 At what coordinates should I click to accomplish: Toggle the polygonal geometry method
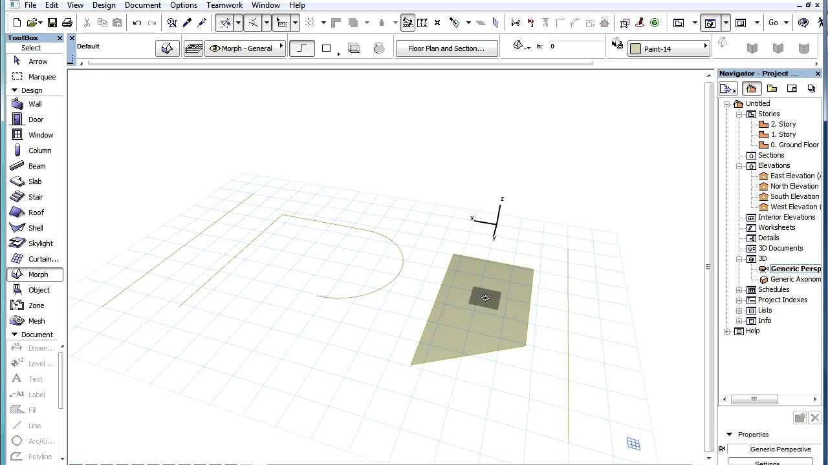click(x=301, y=48)
